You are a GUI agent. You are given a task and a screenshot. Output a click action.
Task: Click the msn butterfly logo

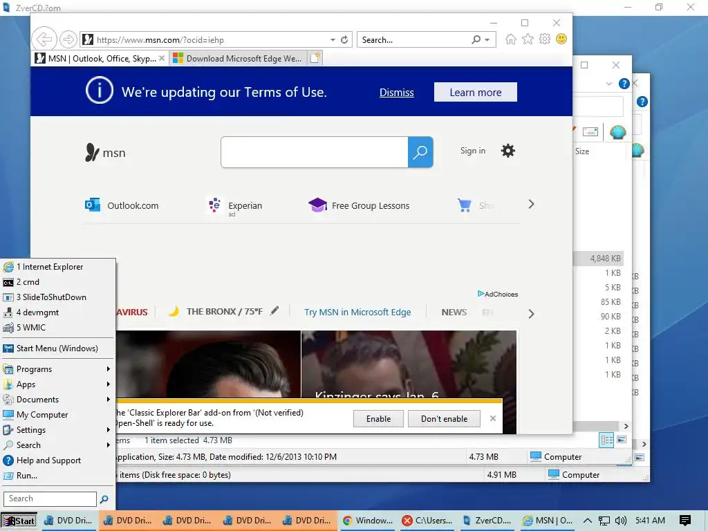(105, 153)
